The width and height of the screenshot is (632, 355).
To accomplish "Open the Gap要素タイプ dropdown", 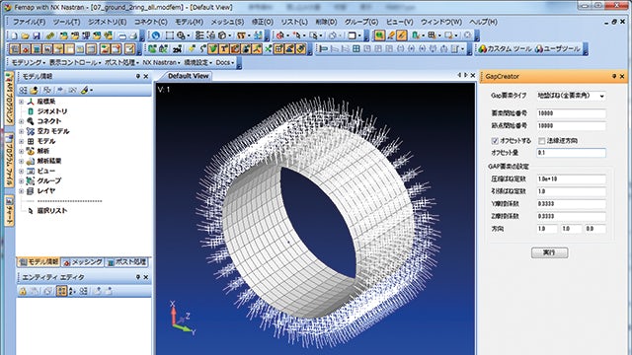I will coord(601,96).
